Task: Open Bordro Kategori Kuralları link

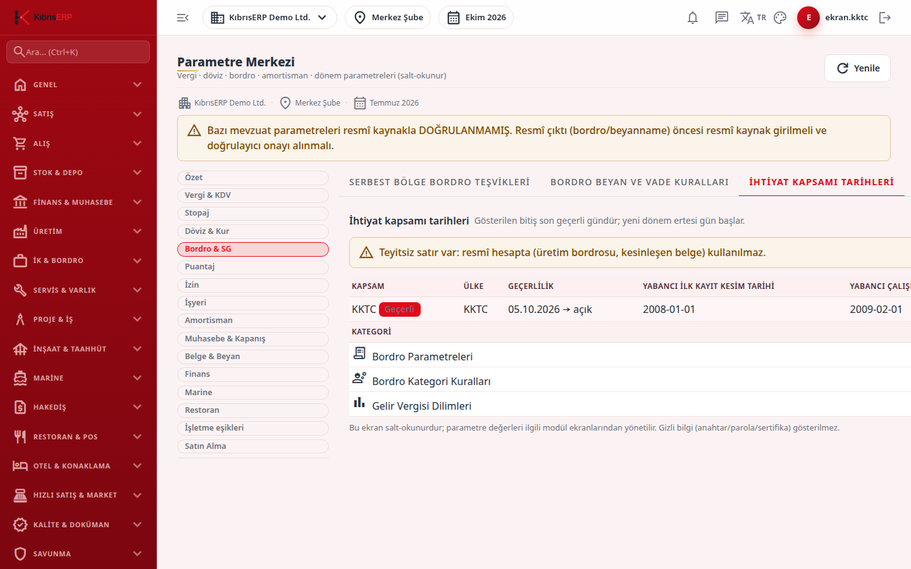Action: coord(431,381)
